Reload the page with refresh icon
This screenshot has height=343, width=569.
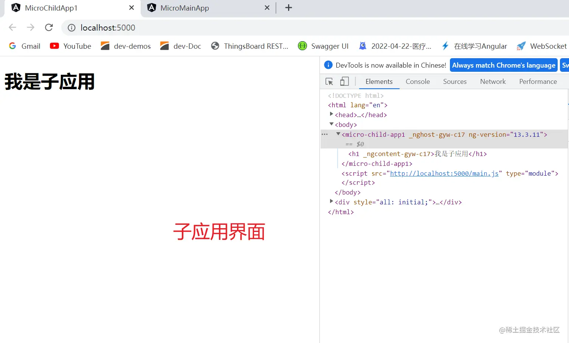click(x=49, y=27)
